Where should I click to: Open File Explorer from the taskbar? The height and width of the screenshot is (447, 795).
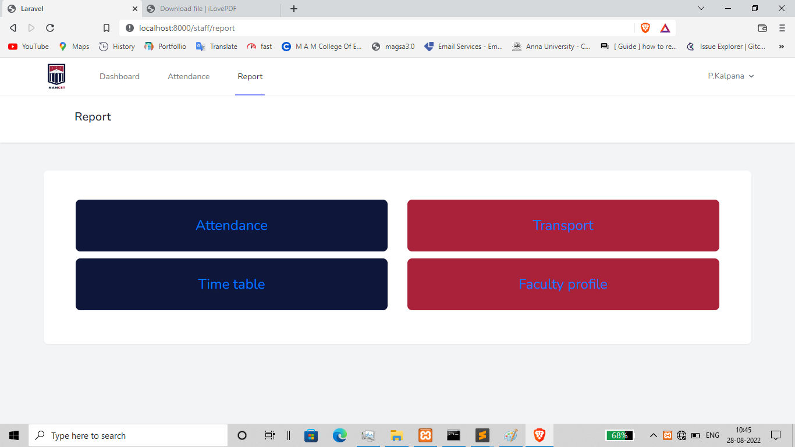[x=396, y=435]
